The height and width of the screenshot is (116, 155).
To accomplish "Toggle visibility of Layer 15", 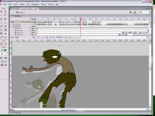I will 31,24.
